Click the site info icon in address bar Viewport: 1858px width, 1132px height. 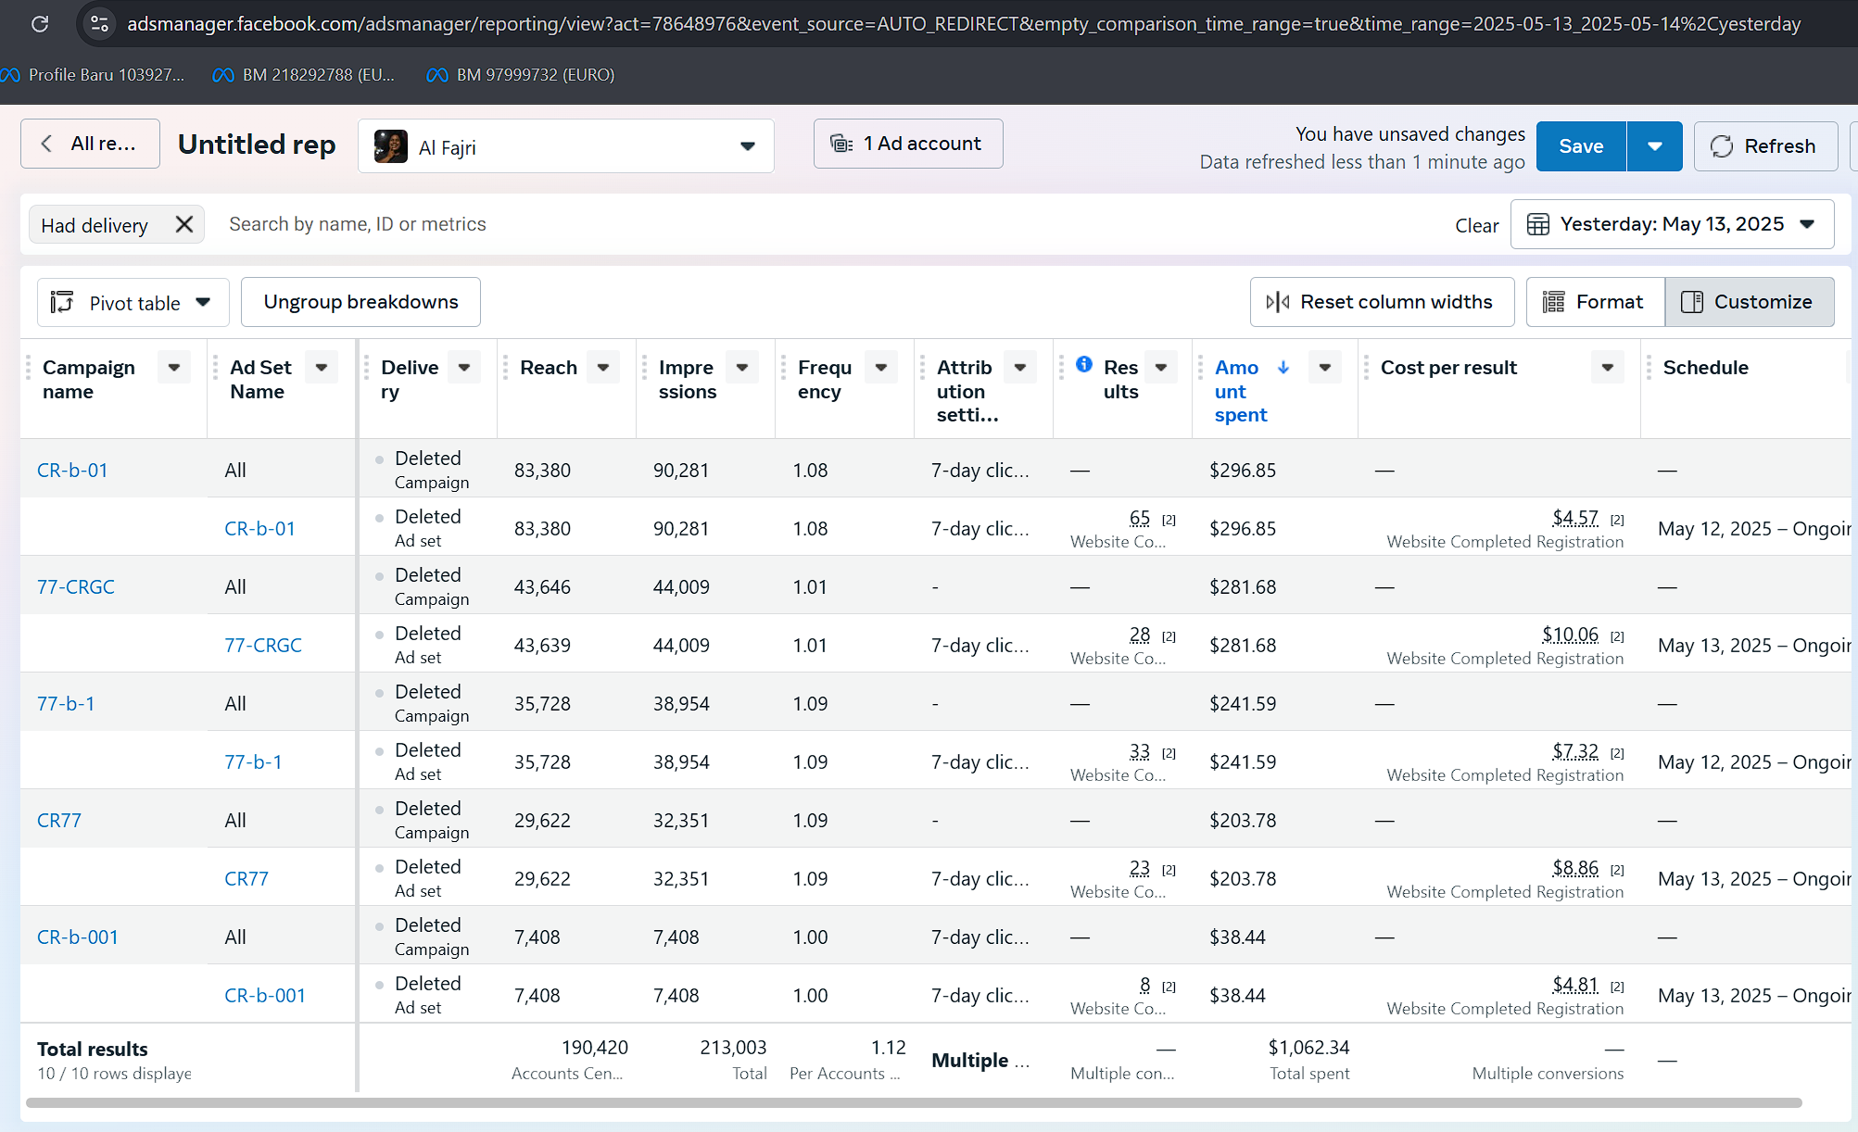(x=99, y=24)
